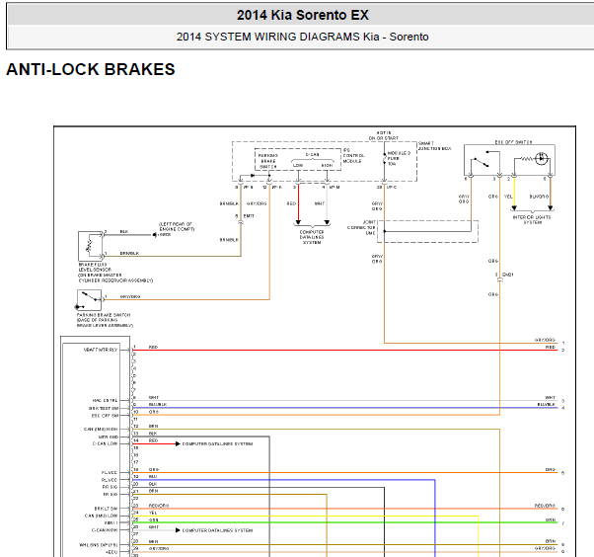Viewport: 594px width, 557px height.
Task: Click the MTR GND pin label
Action: [x=109, y=437]
